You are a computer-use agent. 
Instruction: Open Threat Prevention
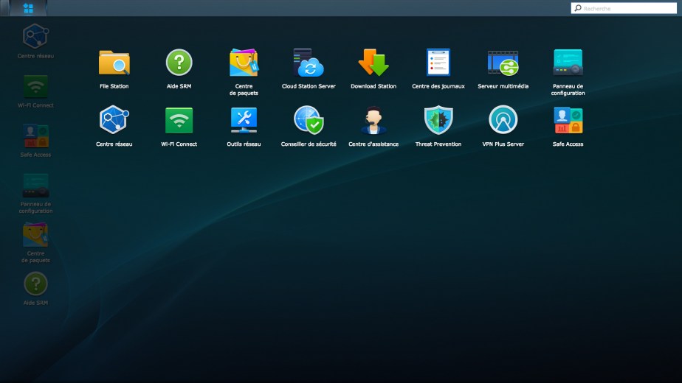pyautogui.click(x=438, y=121)
